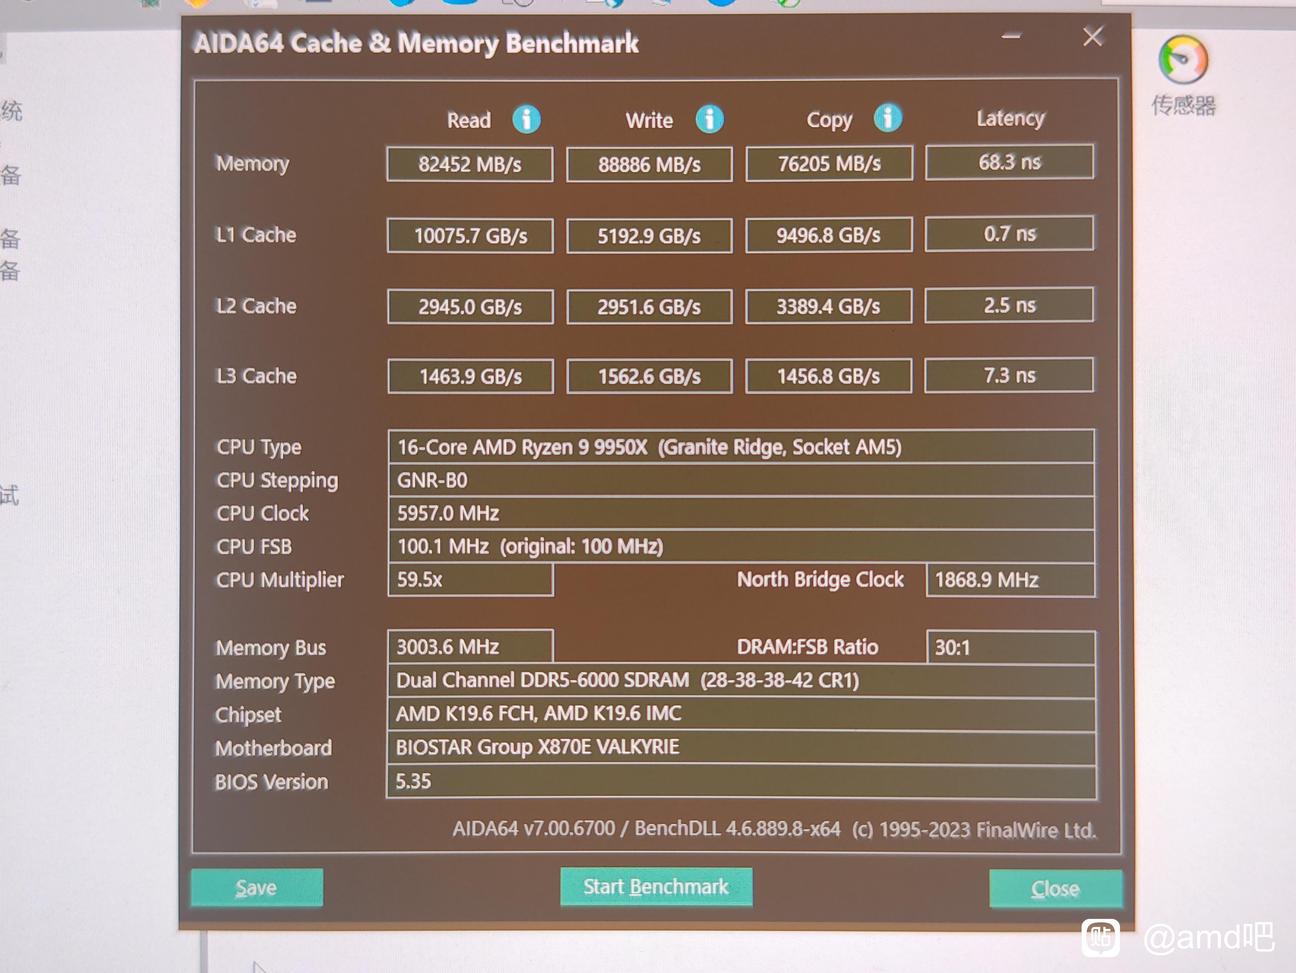Click the Read info icon
This screenshot has width=1296, height=973.
point(526,119)
